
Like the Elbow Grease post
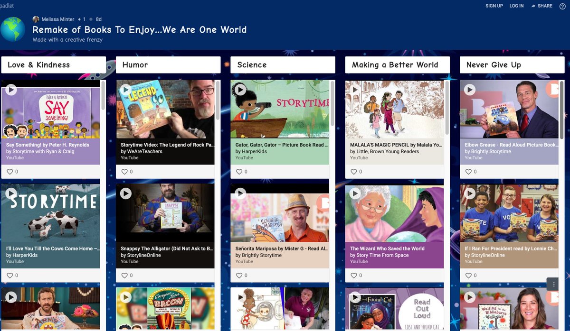(468, 172)
